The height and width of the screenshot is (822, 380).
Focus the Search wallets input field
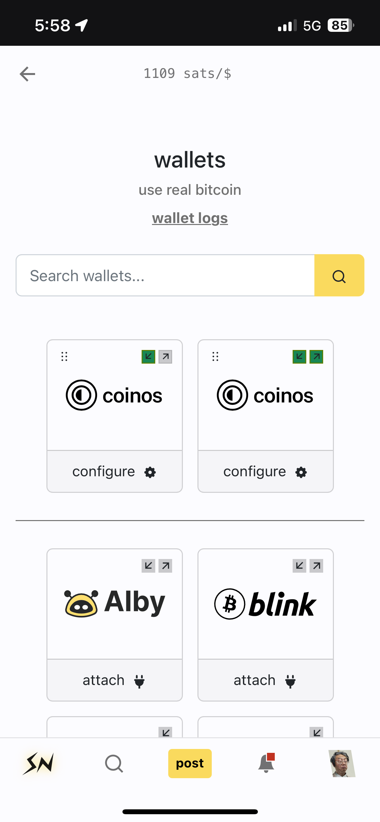[165, 276]
